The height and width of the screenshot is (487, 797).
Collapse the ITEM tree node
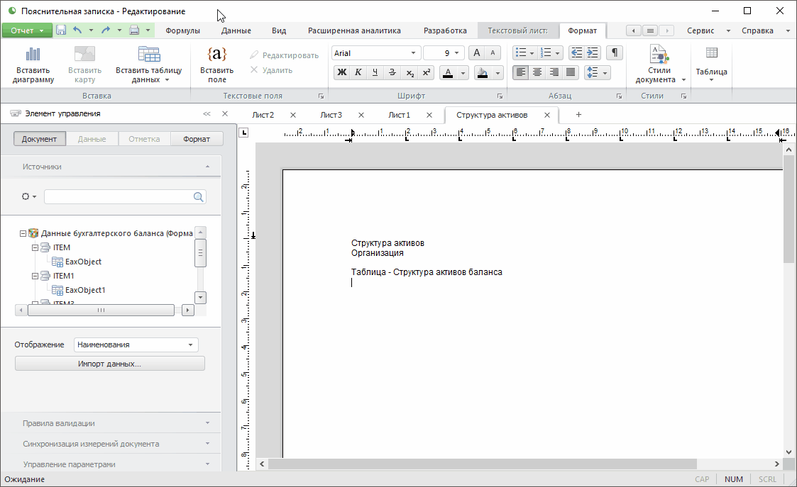coord(35,247)
